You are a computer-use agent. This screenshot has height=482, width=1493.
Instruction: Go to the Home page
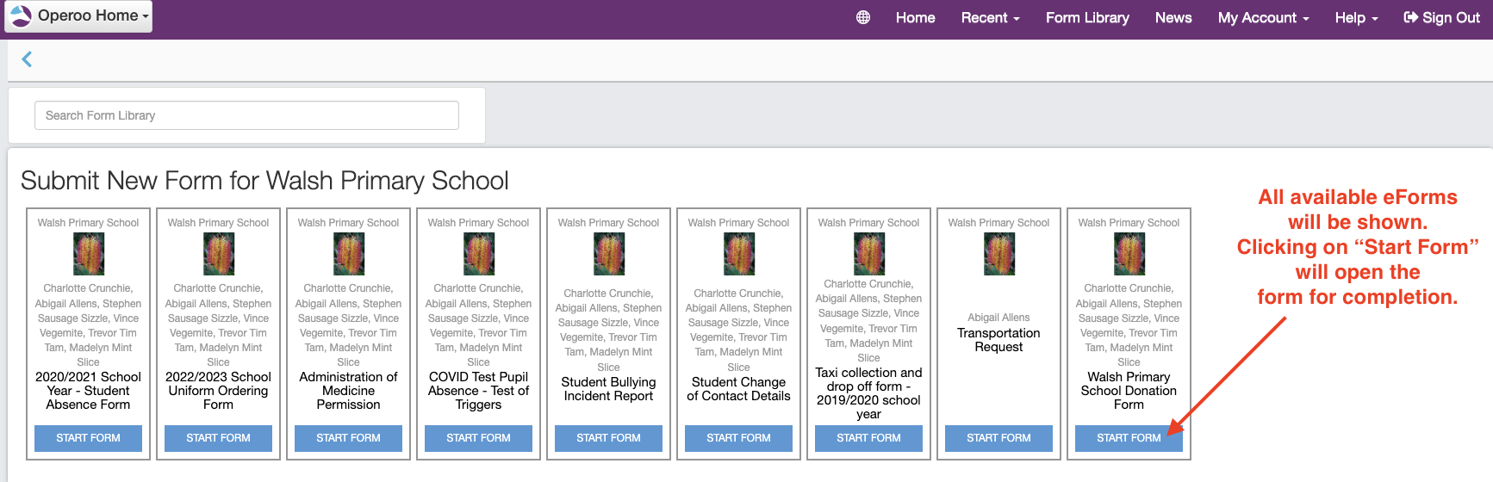point(915,17)
